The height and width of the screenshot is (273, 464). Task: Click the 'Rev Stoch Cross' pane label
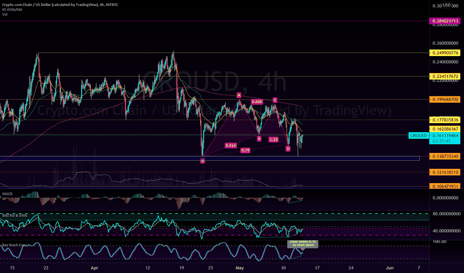(x=15, y=245)
